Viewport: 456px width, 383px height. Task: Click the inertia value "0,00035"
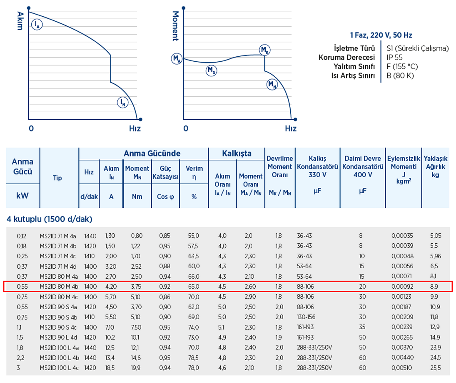[402, 236]
